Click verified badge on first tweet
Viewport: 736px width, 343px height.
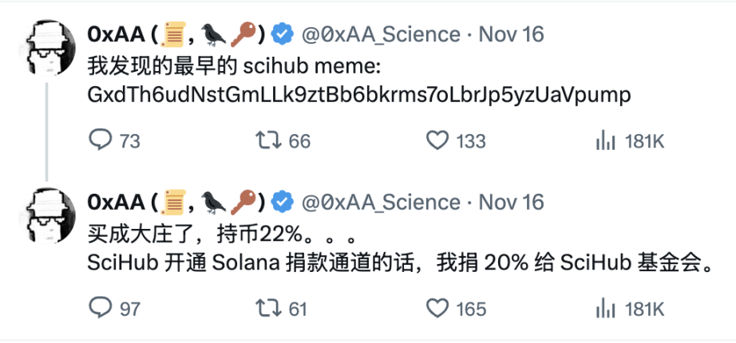click(281, 34)
